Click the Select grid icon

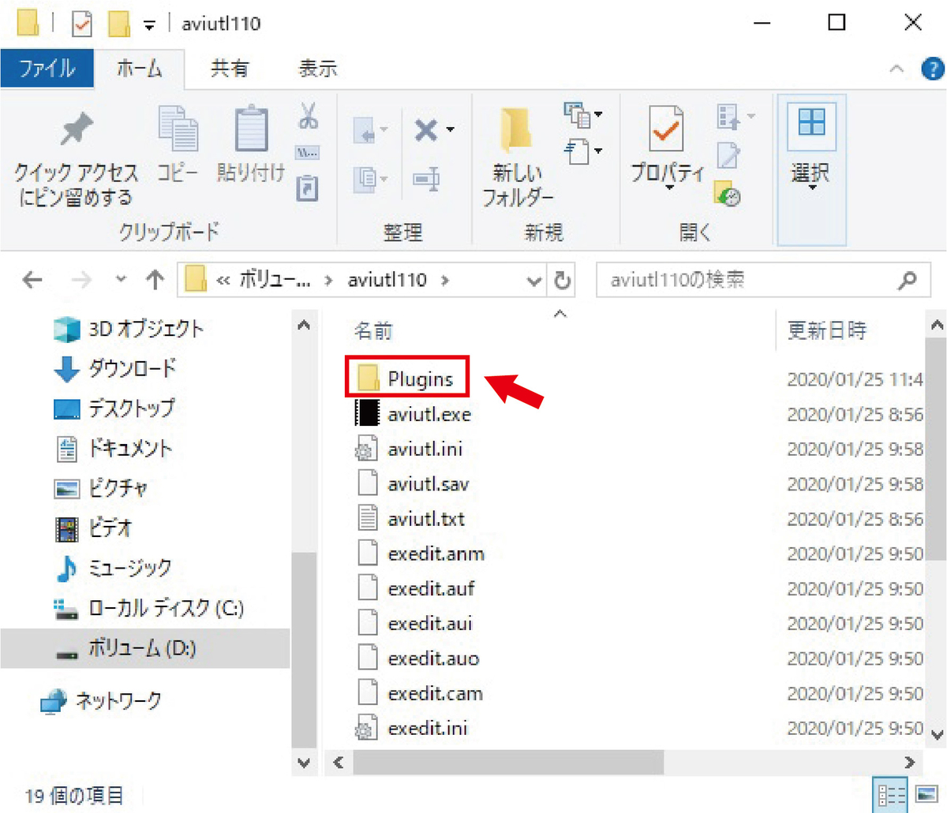click(811, 124)
